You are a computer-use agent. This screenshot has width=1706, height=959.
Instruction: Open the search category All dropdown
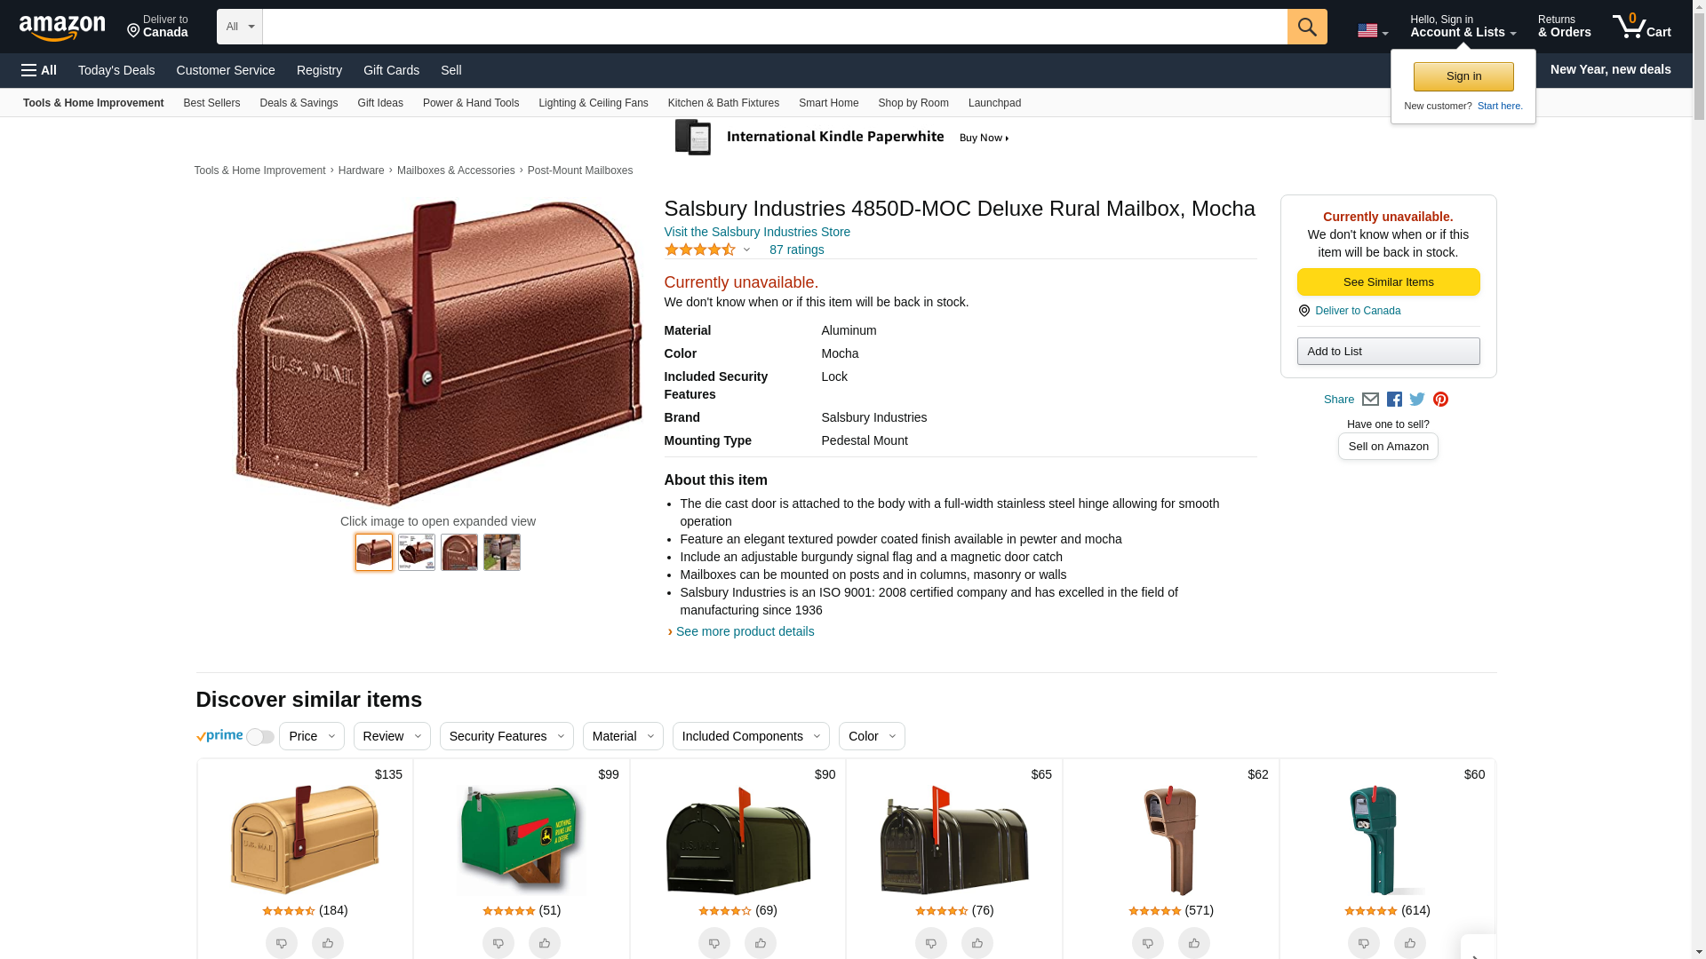(239, 27)
